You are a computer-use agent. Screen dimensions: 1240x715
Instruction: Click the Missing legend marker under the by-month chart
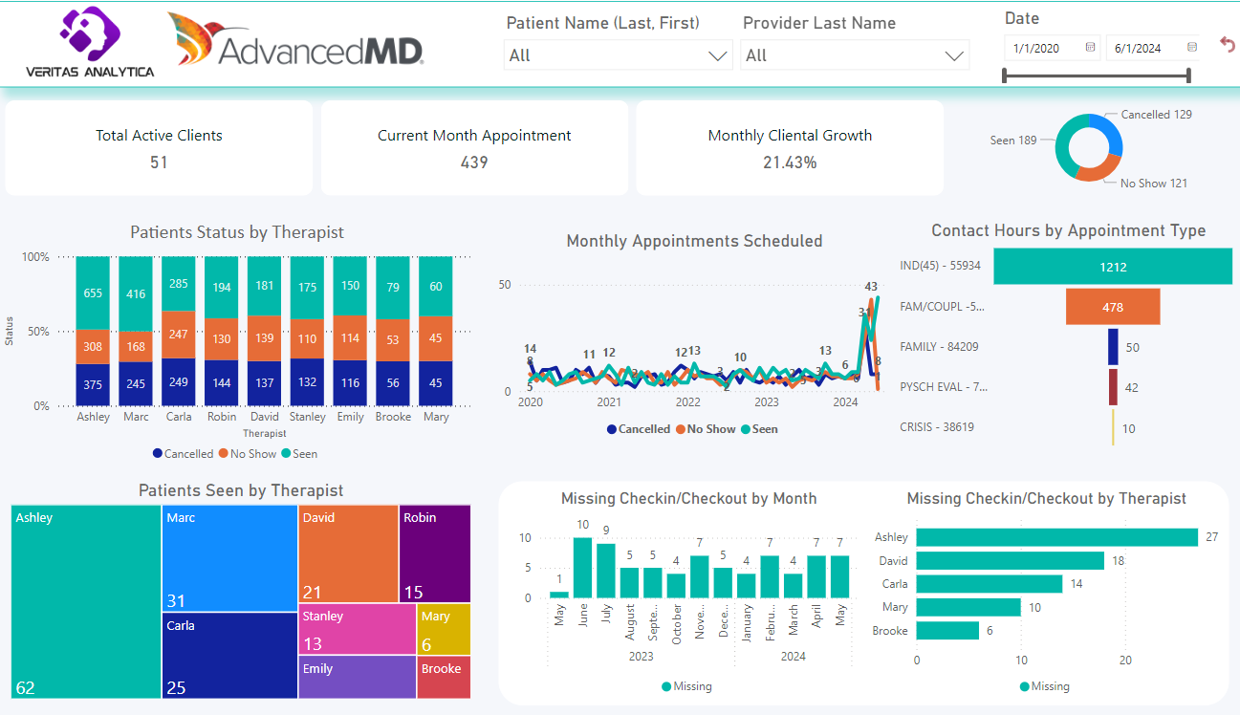(665, 686)
